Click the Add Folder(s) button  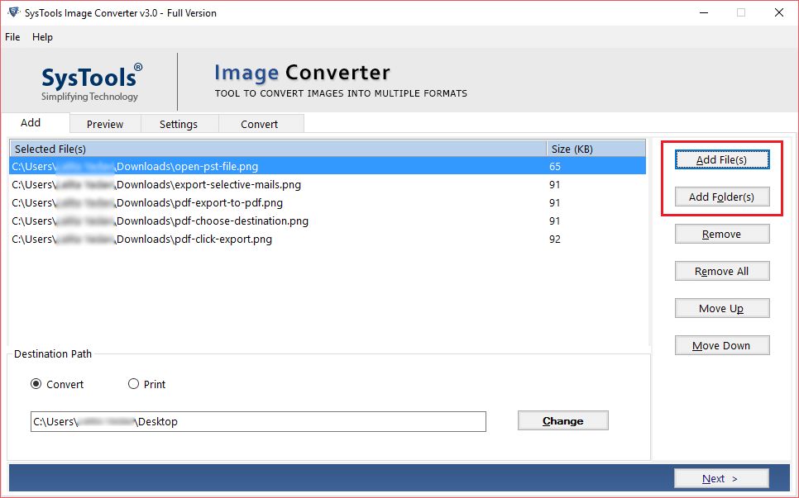coord(721,197)
